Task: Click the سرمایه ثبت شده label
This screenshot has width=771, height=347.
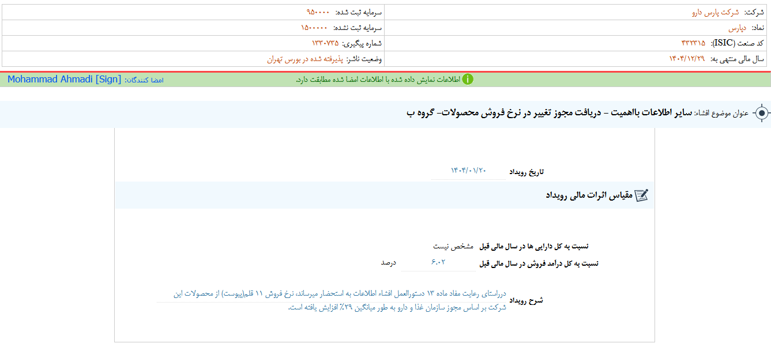Action: coord(358,12)
